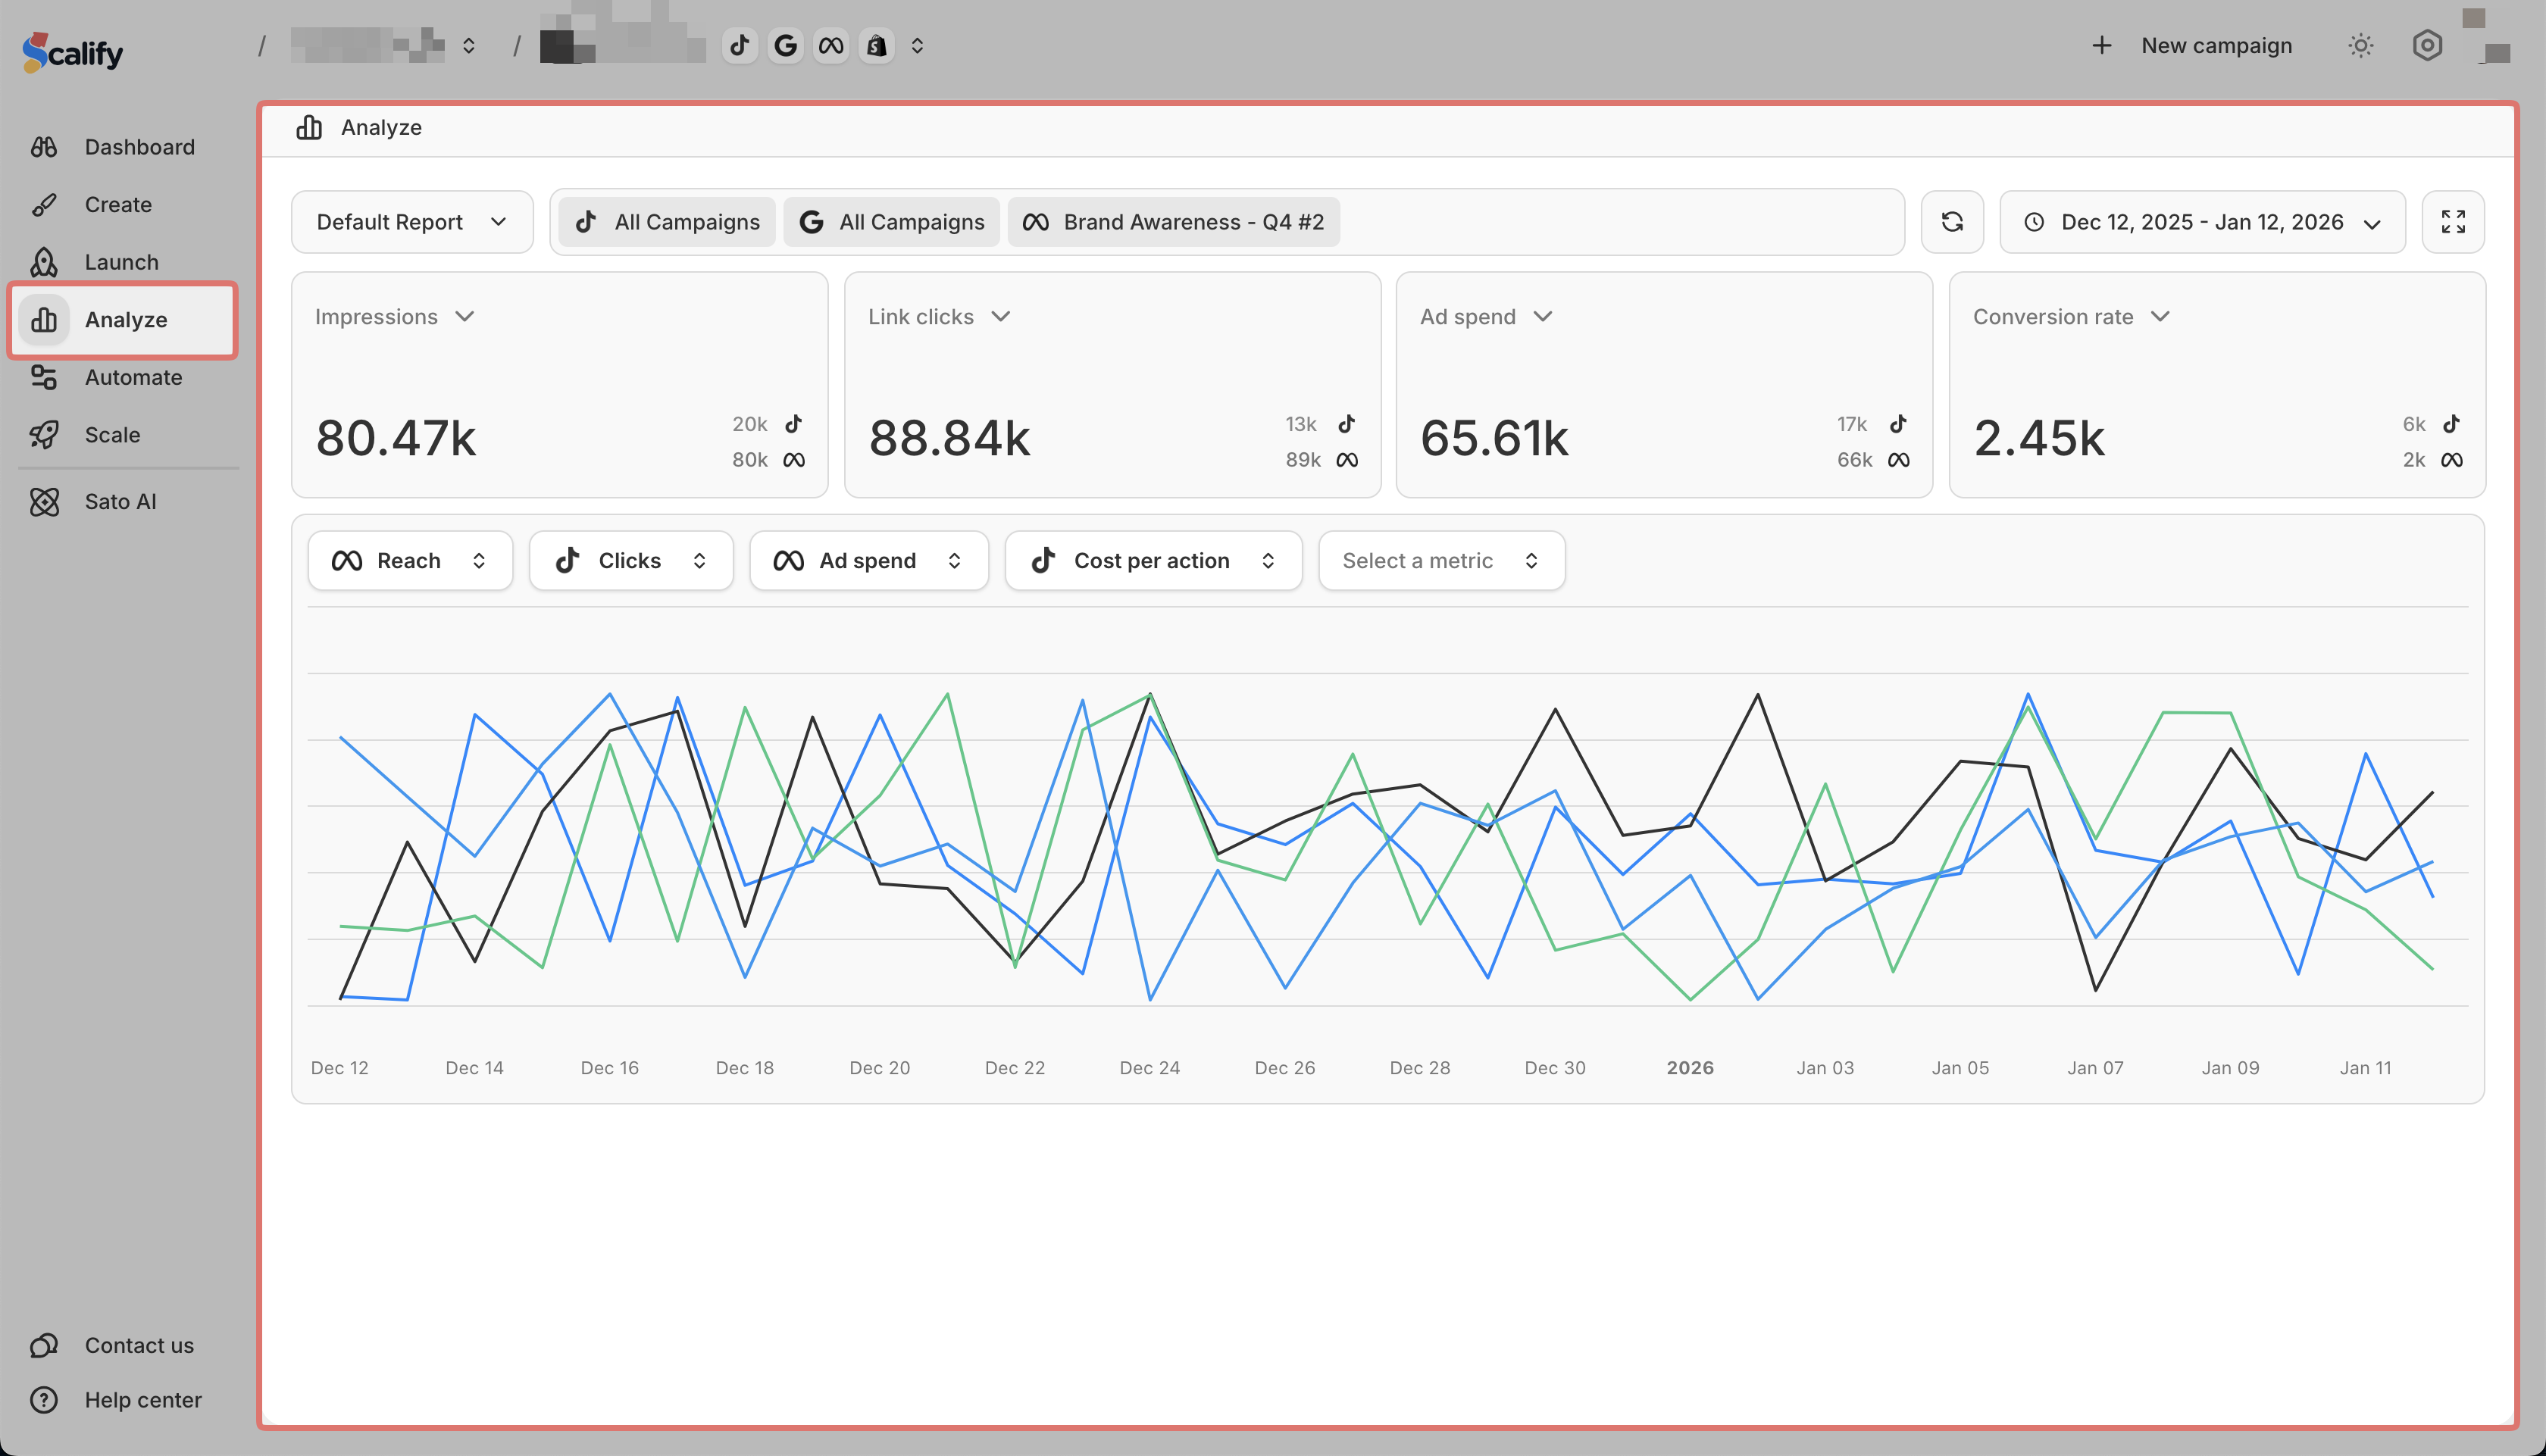The image size is (2546, 1456).
Task: Open the Default Report dropdown
Action: point(411,222)
